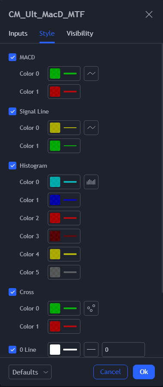The image size is (163, 387).
Task: Close the CM_Ult_MacD_MTF dialog with X
Action: pyautogui.click(x=149, y=15)
